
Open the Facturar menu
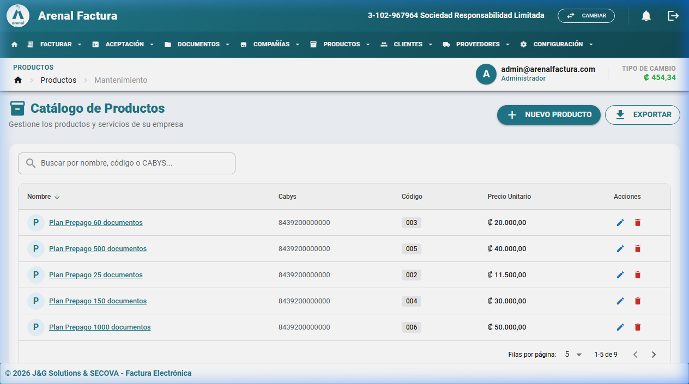click(55, 45)
